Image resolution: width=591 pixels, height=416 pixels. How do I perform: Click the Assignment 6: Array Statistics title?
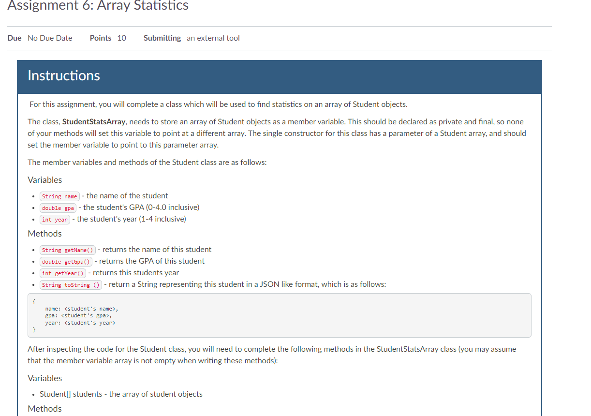coord(98,6)
